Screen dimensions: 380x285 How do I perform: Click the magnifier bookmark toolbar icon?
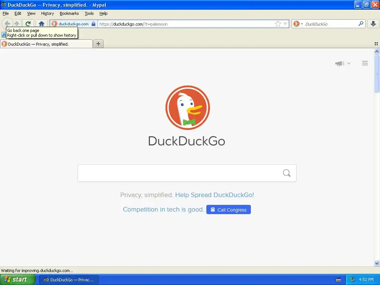(x=3, y=35)
